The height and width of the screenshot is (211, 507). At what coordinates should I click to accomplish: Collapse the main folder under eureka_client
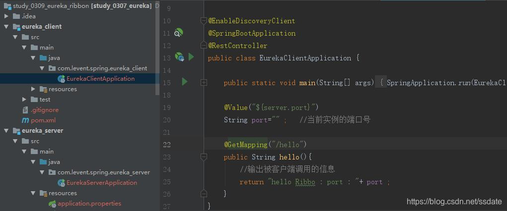[24, 48]
